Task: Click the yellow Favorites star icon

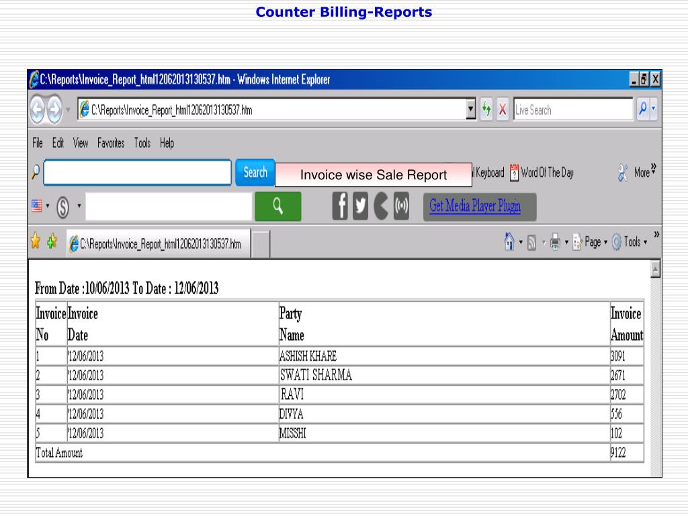Action: click(x=36, y=241)
